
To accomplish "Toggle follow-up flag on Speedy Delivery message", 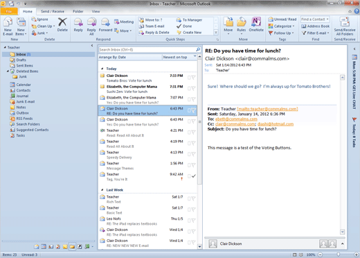I will 193,154.
